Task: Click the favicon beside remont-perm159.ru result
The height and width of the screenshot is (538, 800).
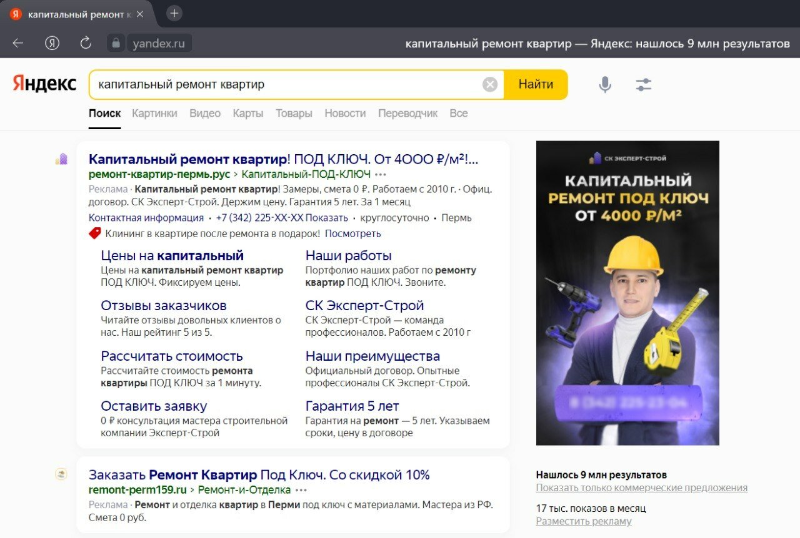Action: [61, 474]
